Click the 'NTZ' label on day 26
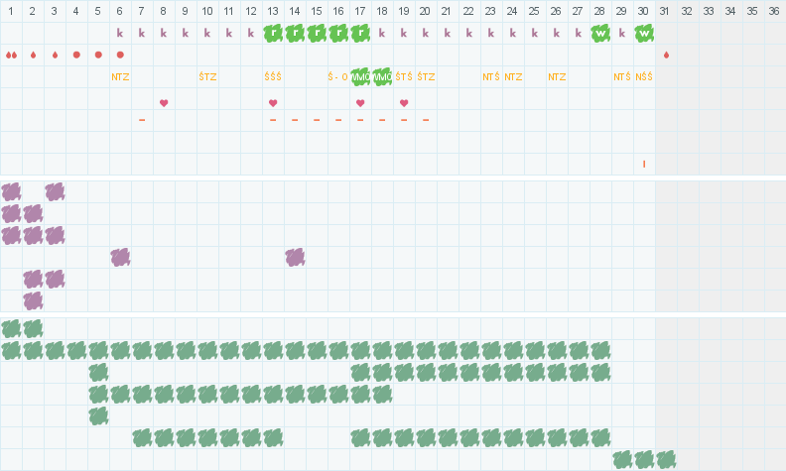 pyautogui.click(x=557, y=76)
